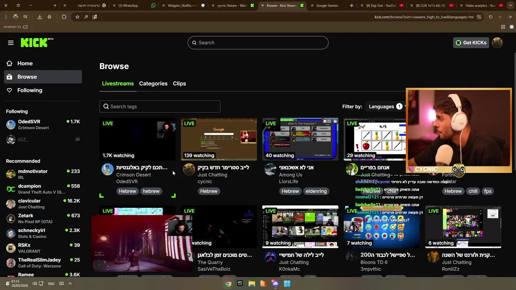Open the user profile avatar menu
The image size is (516, 290).
tap(497, 43)
